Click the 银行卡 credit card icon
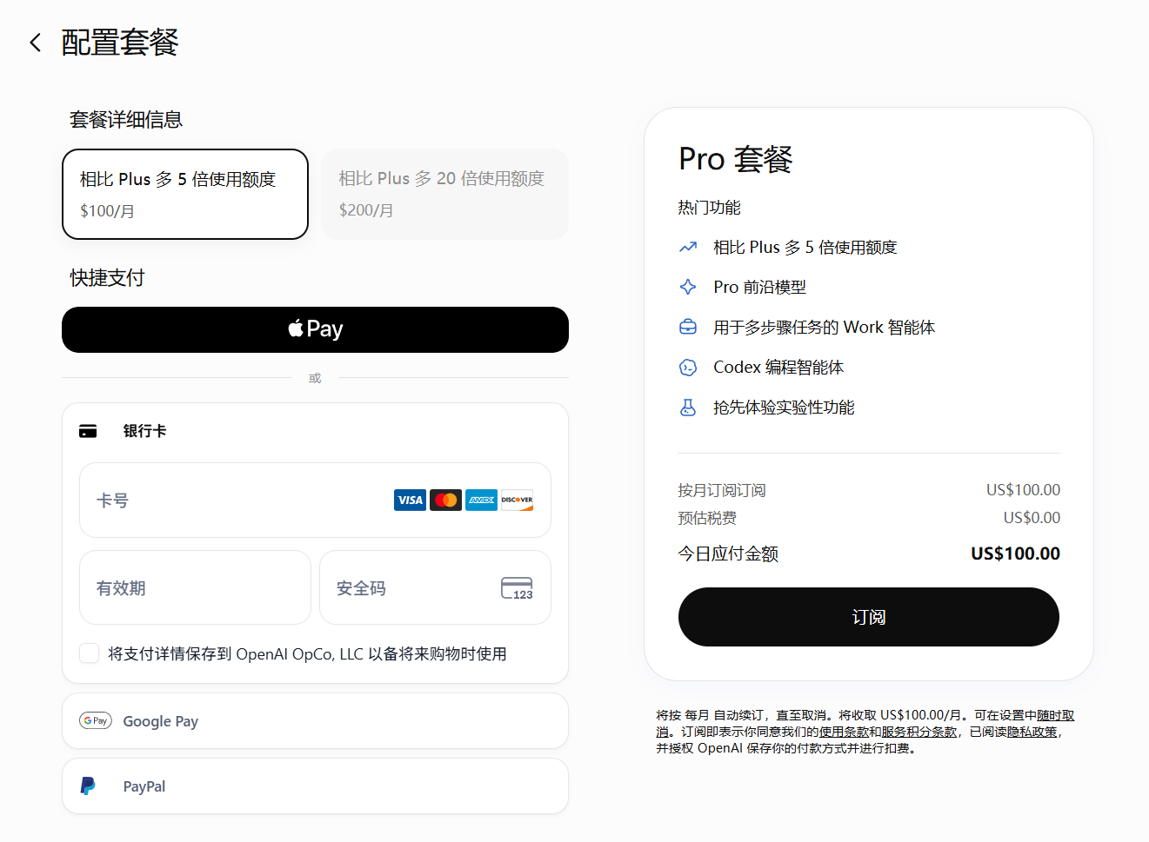Screen dimensions: 1149x842 [x=88, y=431]
